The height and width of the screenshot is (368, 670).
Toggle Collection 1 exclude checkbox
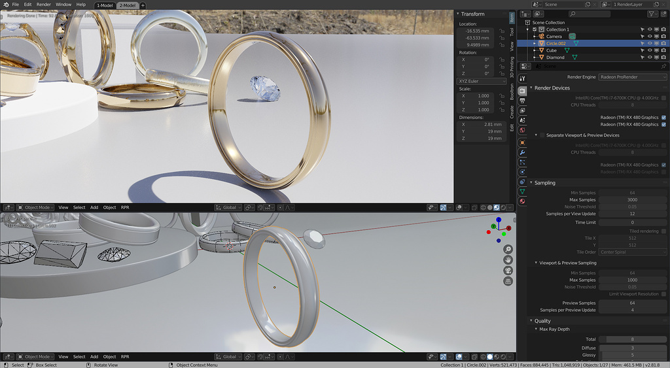tap(535, 29)
